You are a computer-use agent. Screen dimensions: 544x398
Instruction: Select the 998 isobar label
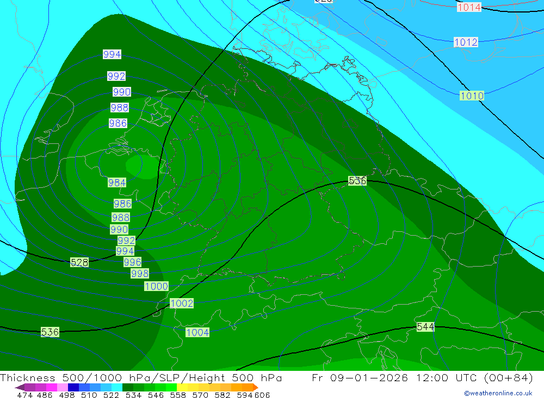point(140,273)
